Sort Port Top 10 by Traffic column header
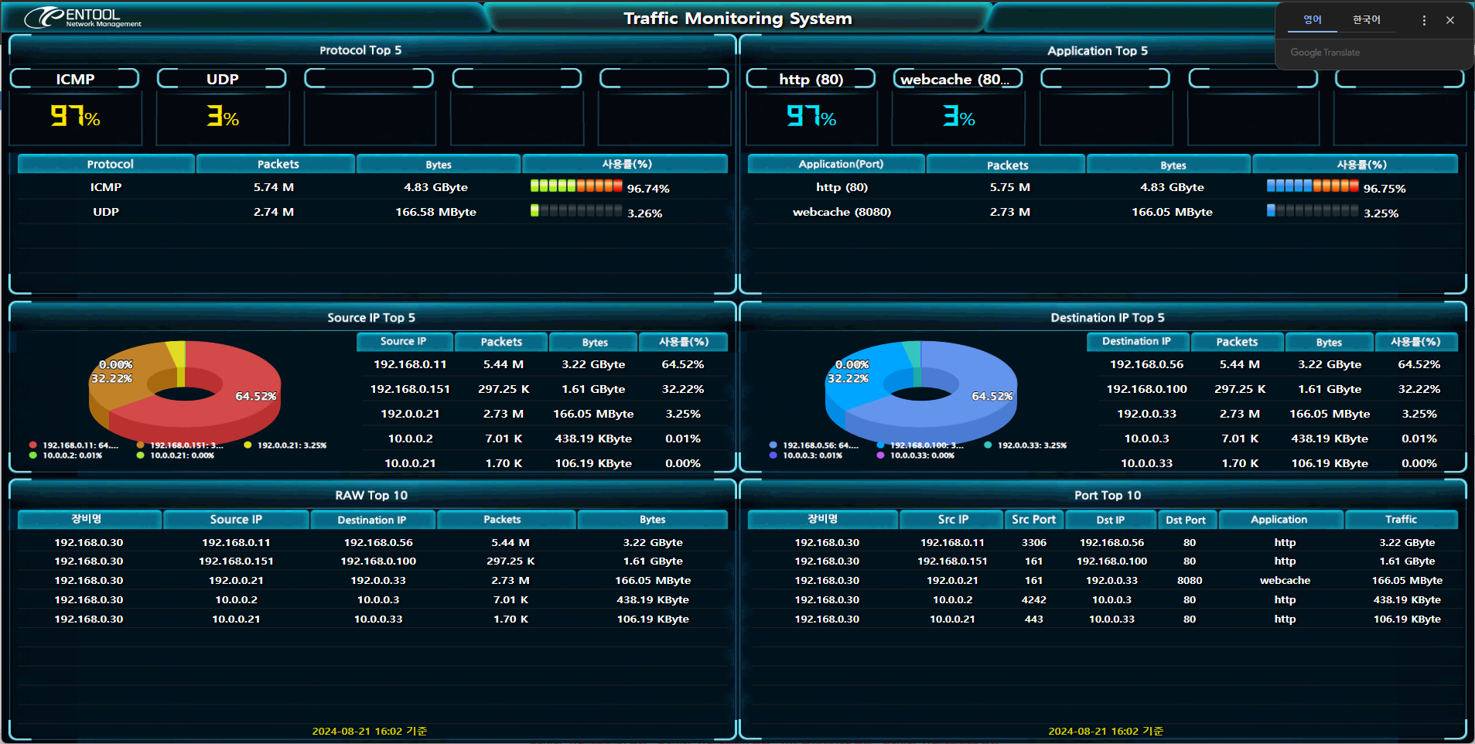This screenshot has height=744, width=1475. tap(1401, 520)
